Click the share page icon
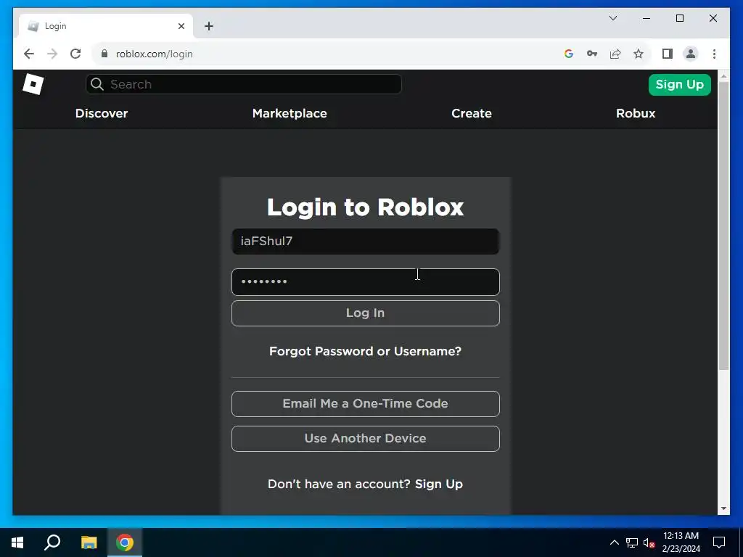 (x=615, y=54)
